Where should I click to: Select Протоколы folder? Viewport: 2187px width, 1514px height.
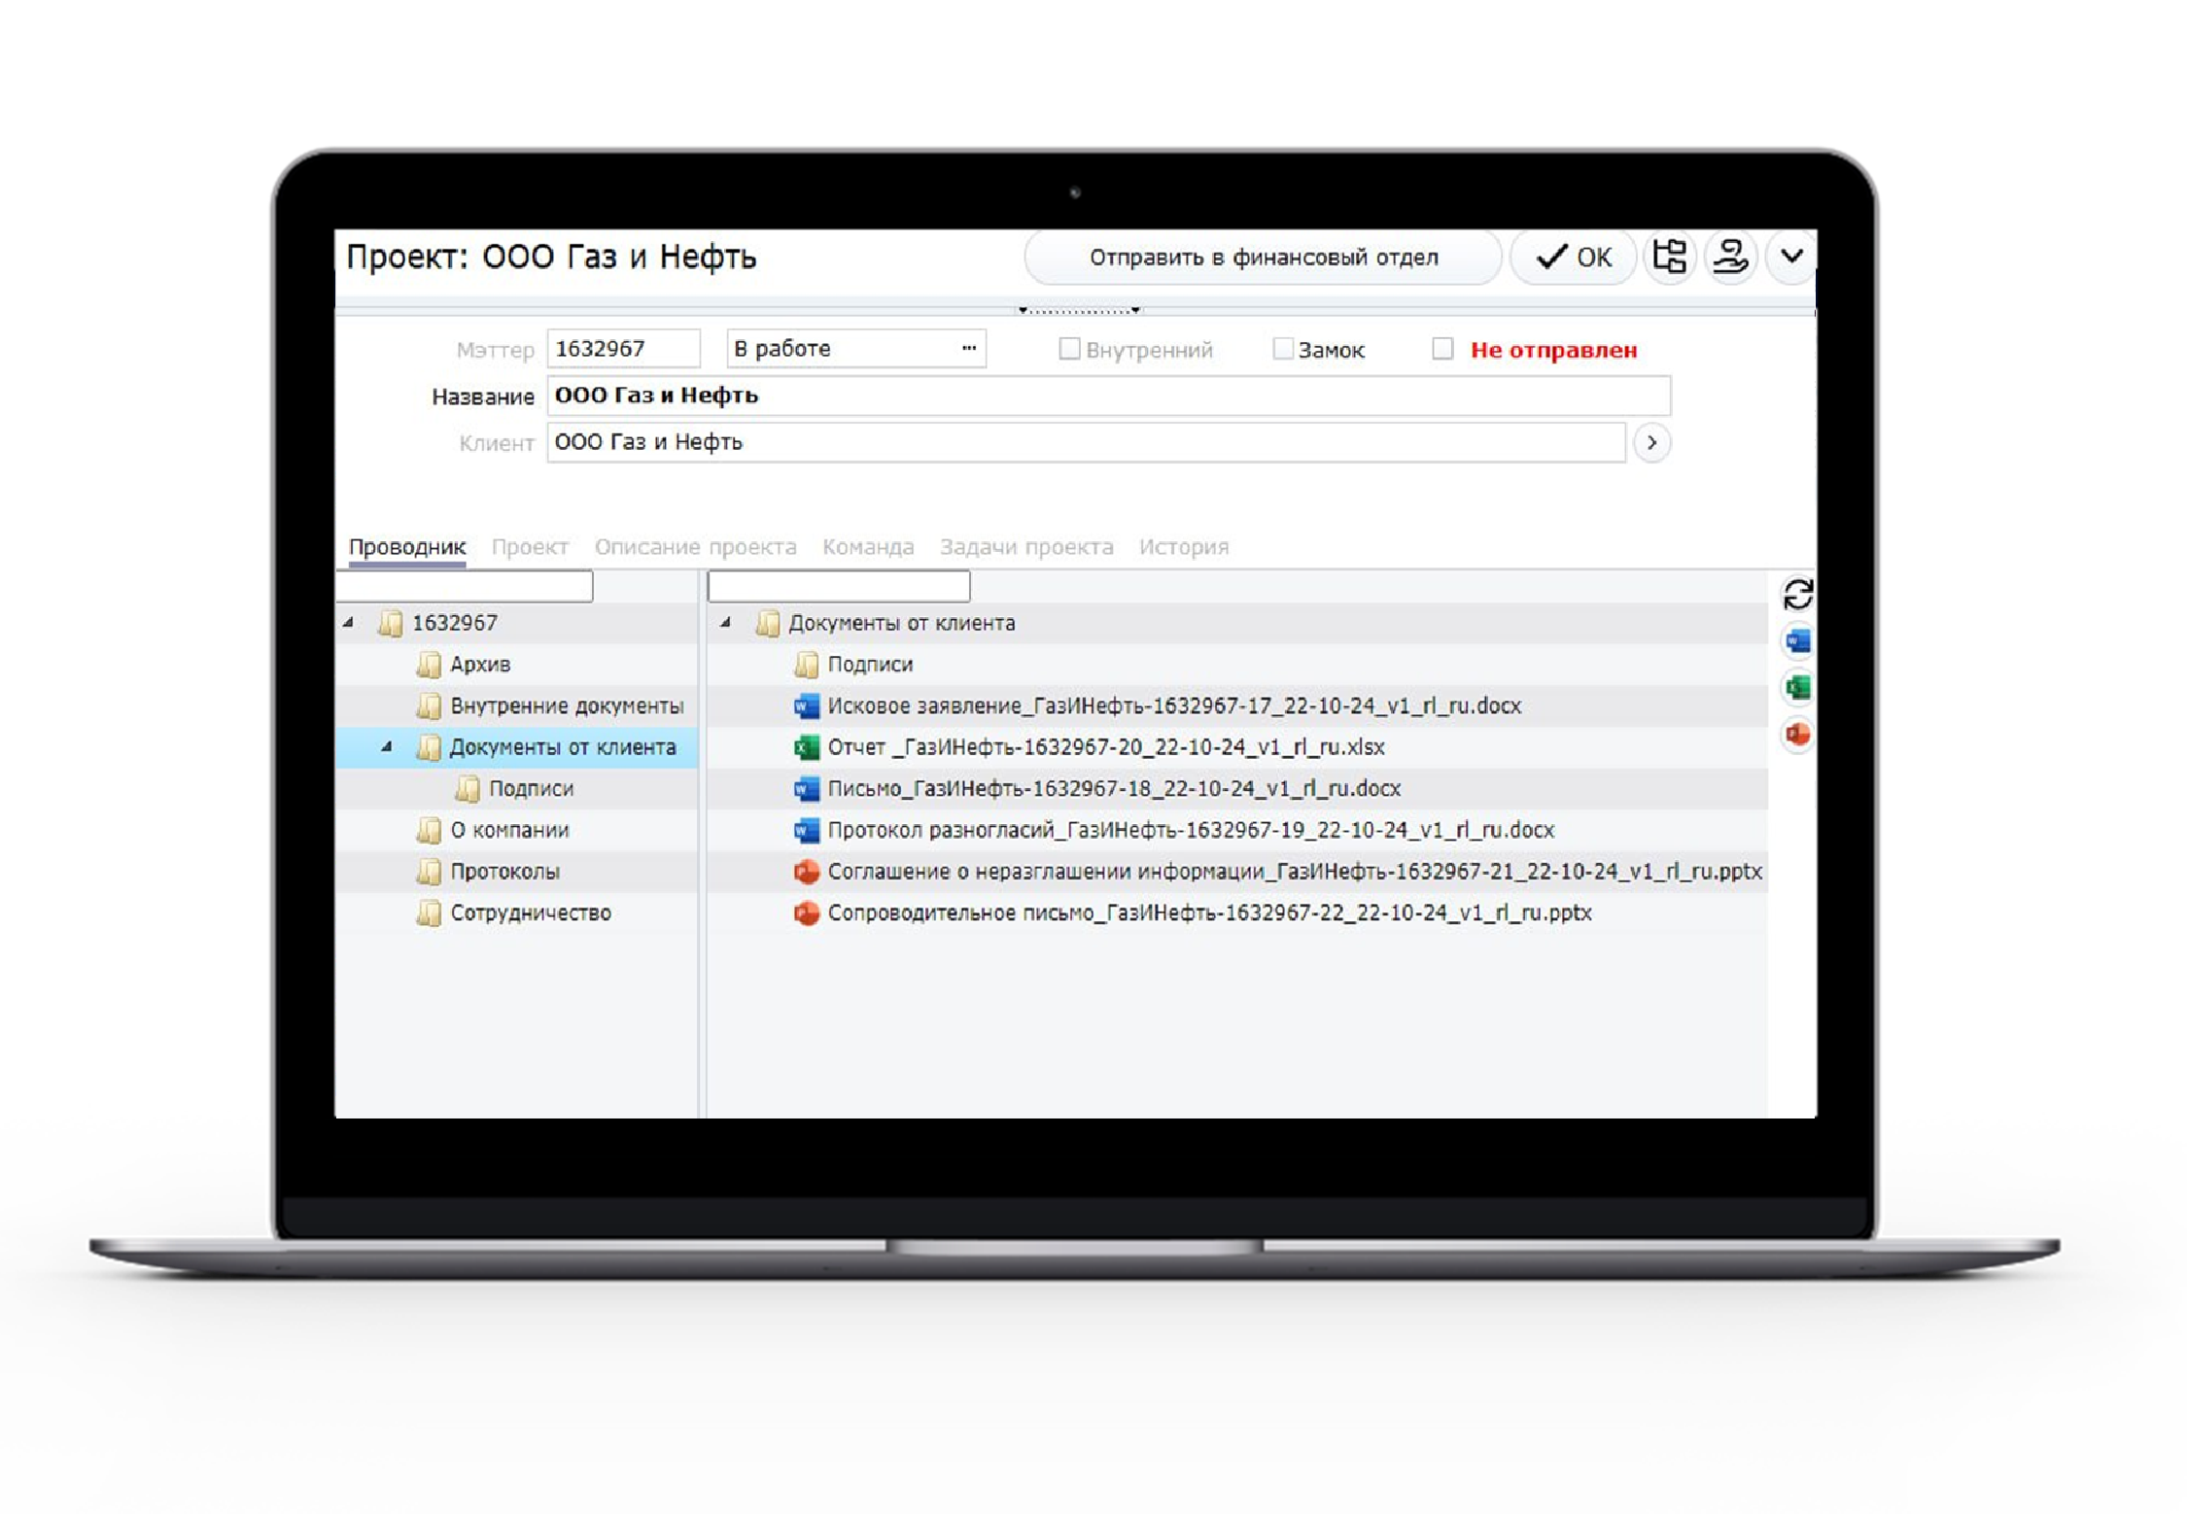(x=504, y=872)
